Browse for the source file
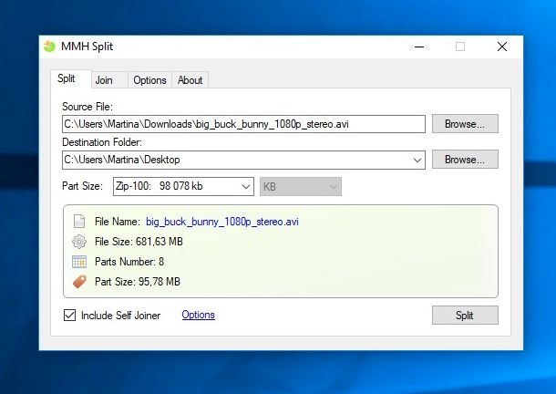 [465, 124]
